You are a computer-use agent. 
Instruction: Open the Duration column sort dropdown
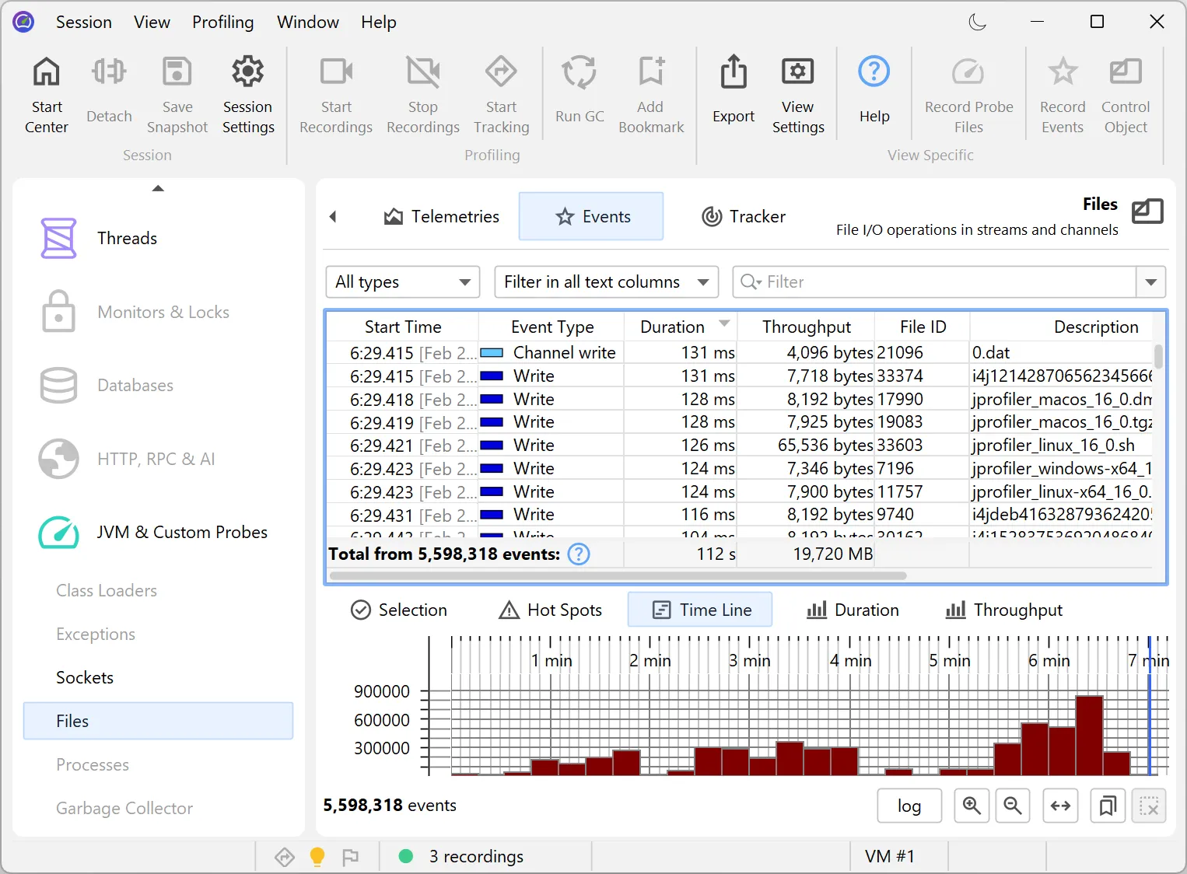pos(724,325)
